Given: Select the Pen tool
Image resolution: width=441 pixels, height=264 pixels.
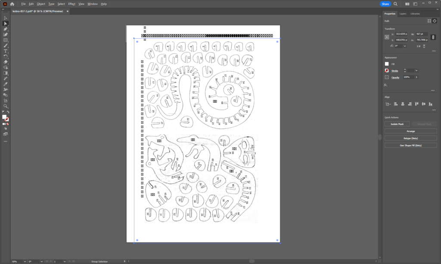Looking at the screenshot, I should (x=5, y=29).
